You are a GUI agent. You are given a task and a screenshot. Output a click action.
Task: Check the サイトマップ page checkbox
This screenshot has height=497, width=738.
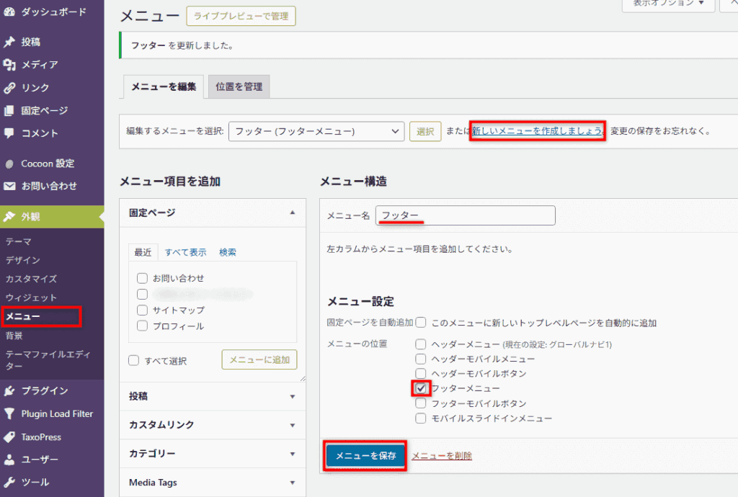(x=142, y=310)
